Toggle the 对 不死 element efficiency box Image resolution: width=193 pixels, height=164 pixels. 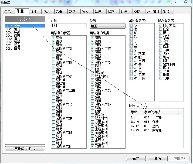131,54
